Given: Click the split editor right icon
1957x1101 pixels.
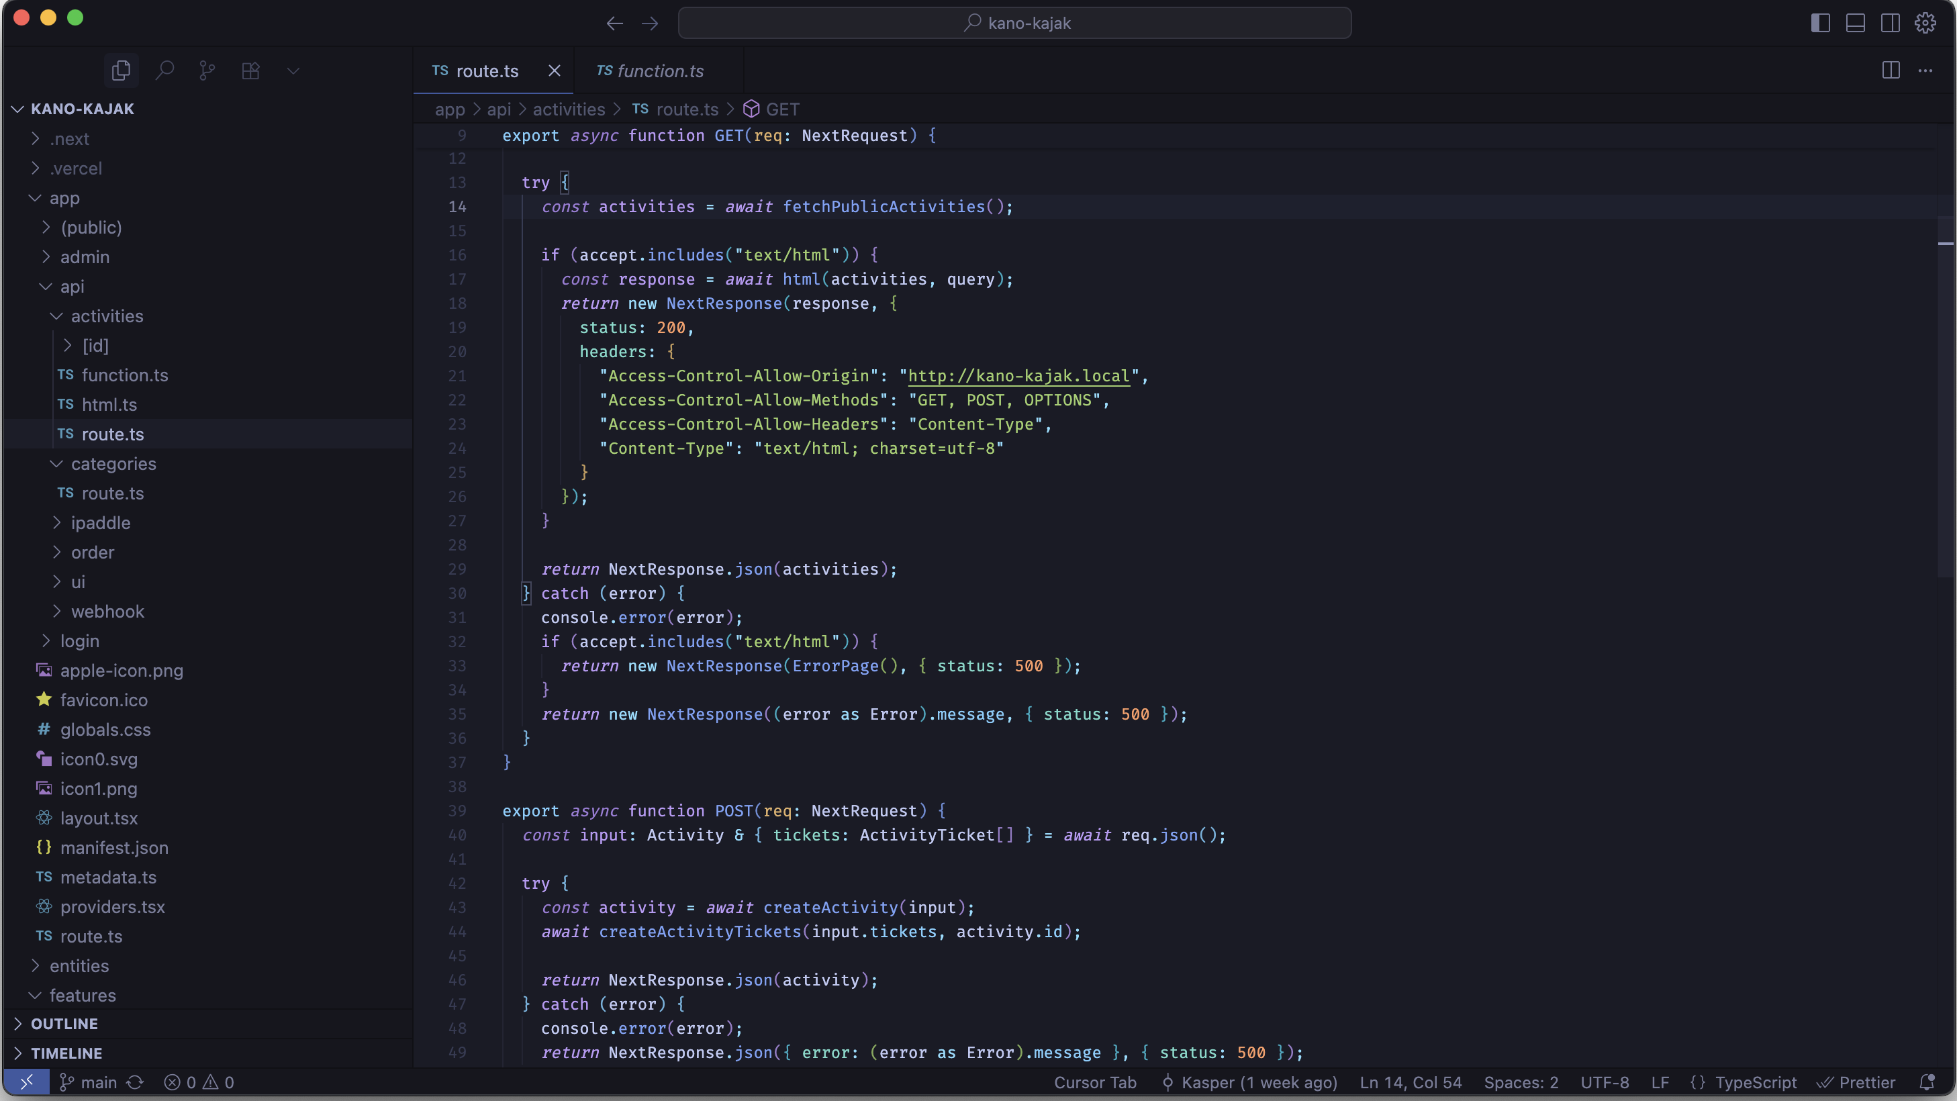Looking at the screenshot, I should pyautogui.click(x=1891, y=70).
